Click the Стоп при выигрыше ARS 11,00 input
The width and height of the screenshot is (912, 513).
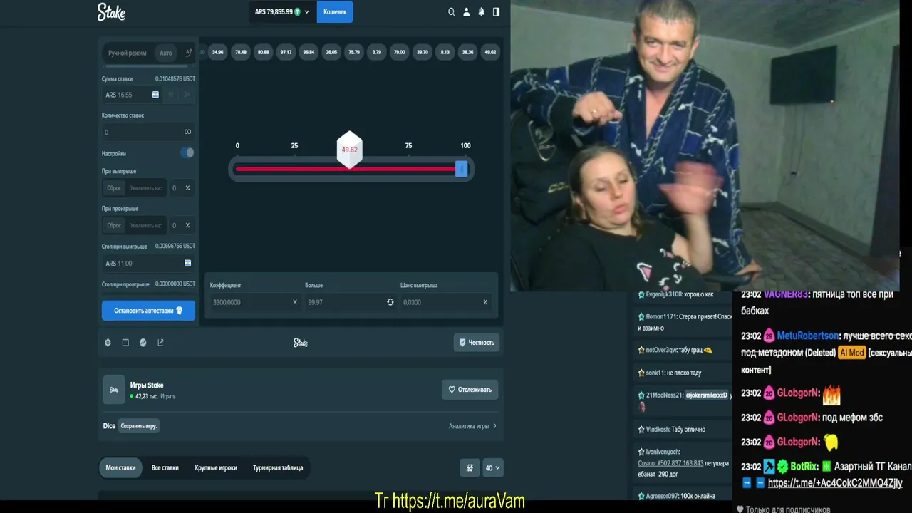pos(148,264)
